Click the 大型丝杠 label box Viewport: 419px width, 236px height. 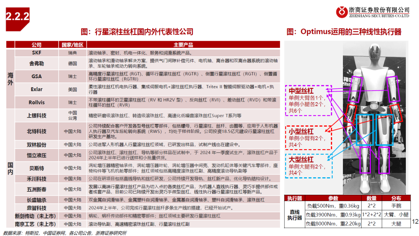309,166
